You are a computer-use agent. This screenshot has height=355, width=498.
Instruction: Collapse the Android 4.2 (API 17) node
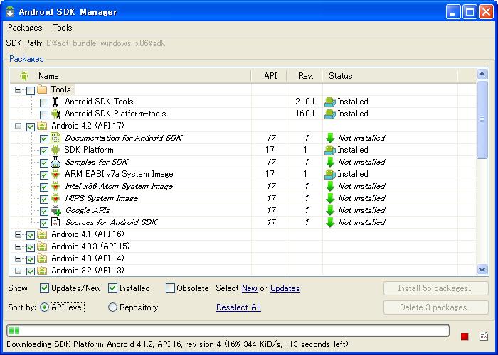[18, 126]
